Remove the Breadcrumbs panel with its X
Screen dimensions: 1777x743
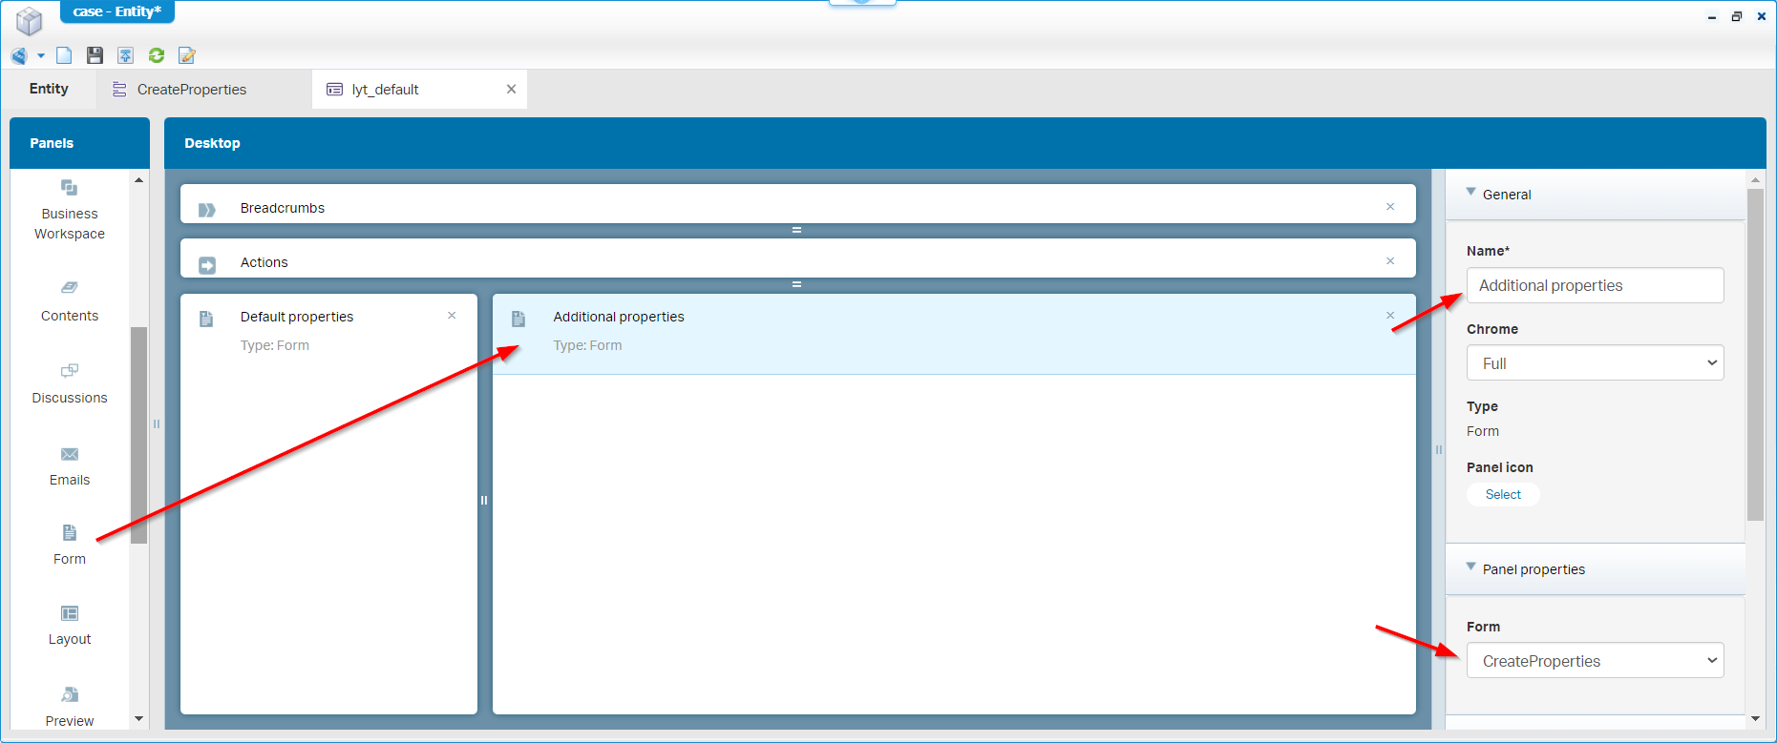[1390, 207]
